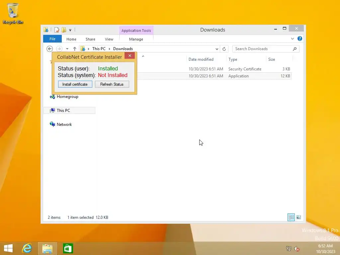This screenshot has width=340, height=255.
Task: Click the This PC computer icon
Action: point(52,110)
